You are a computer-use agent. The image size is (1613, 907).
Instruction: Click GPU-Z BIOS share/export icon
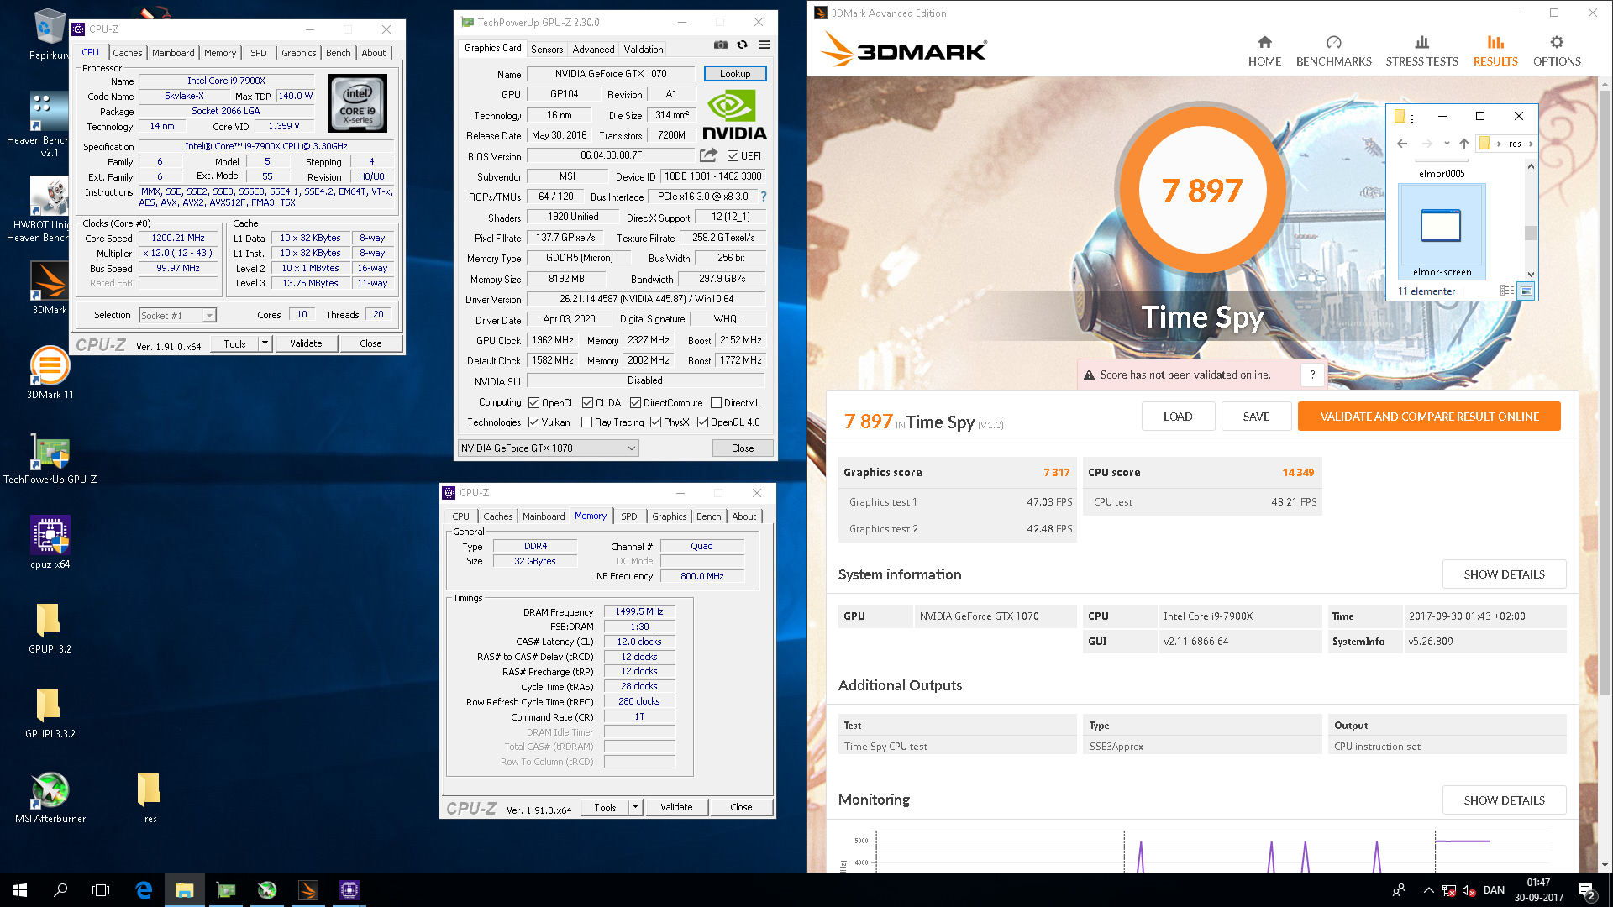708,155
